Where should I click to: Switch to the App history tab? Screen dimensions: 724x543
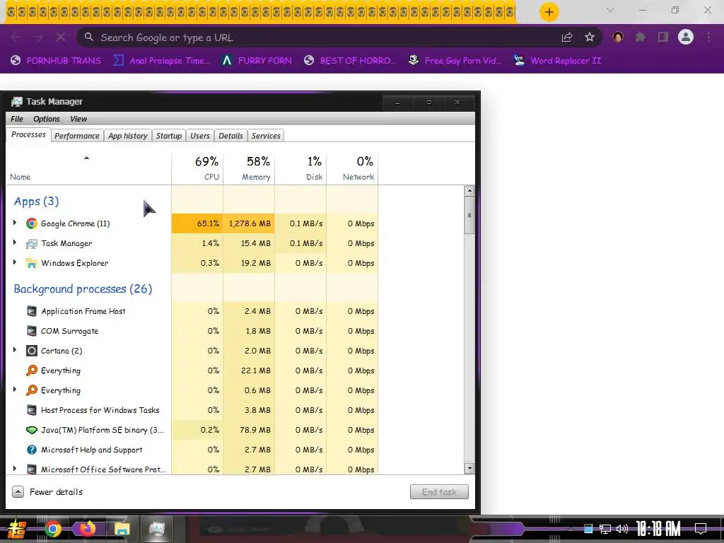click(x=128, y=136)
